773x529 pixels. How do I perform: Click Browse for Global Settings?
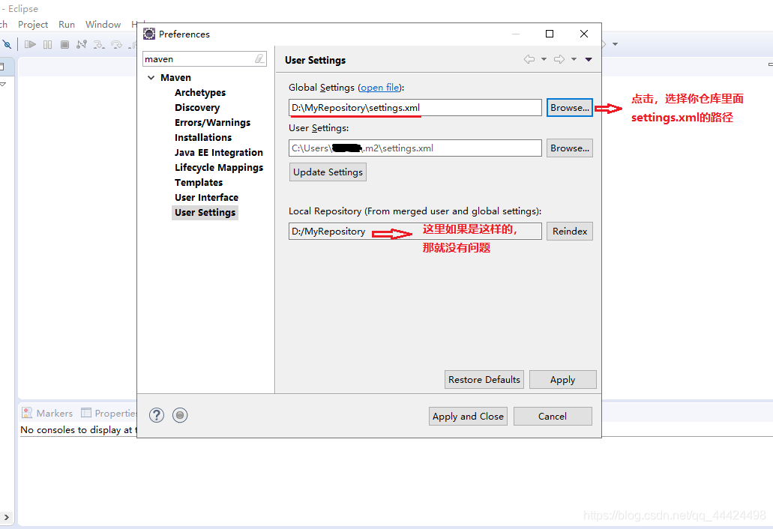[569, 108]
